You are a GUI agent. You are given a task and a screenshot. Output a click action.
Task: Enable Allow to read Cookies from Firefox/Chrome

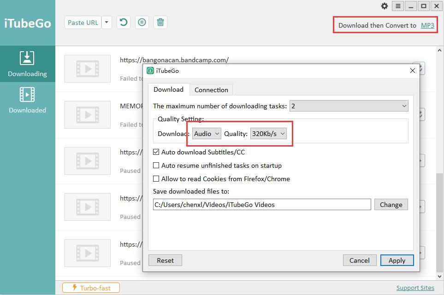pos(156,179)
